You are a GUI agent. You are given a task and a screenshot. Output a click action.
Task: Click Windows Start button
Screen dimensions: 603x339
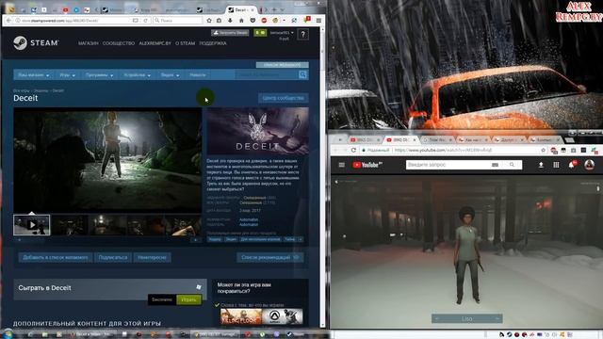tap(7, 334)
